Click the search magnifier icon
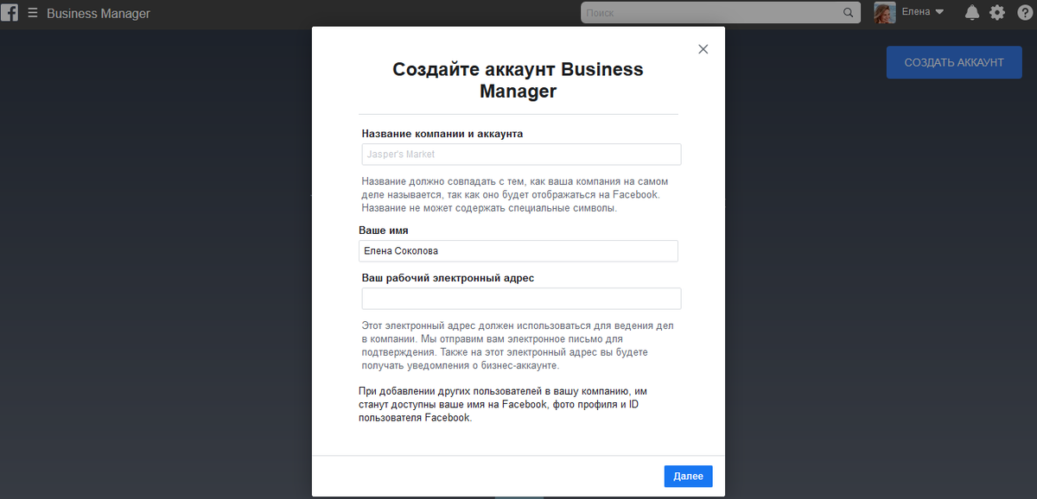Viewport: 1037px width, 499px height. 848,13
